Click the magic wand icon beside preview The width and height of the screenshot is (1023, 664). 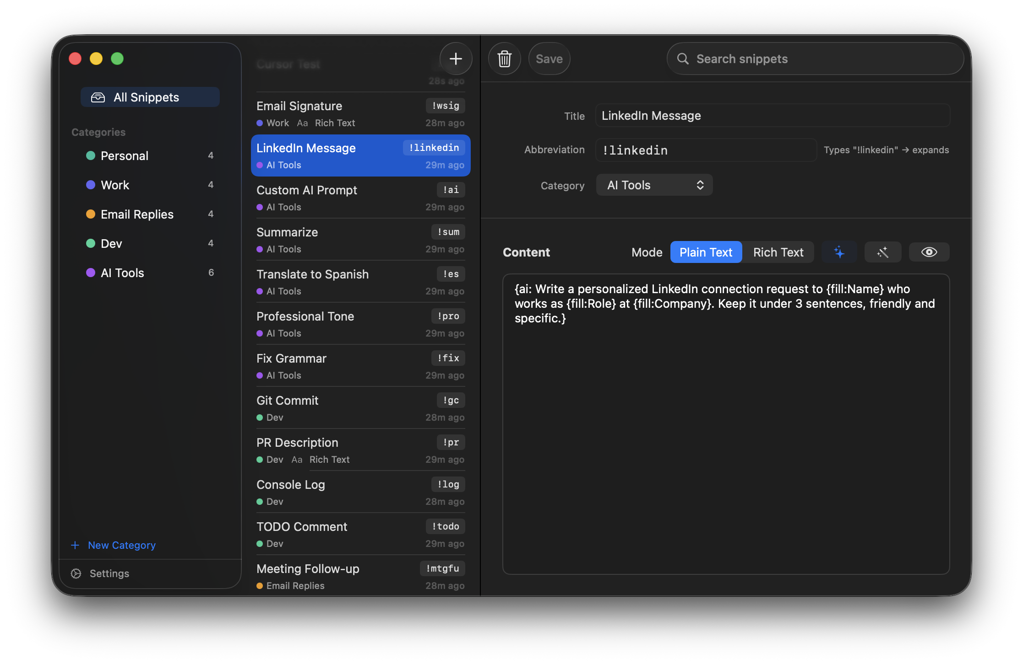883,252
